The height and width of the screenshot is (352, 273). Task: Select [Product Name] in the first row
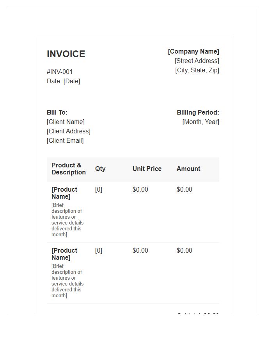(64, 193)
